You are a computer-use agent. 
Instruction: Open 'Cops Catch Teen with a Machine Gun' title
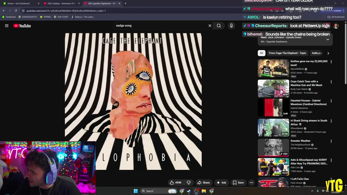click(x=306, y=83)
